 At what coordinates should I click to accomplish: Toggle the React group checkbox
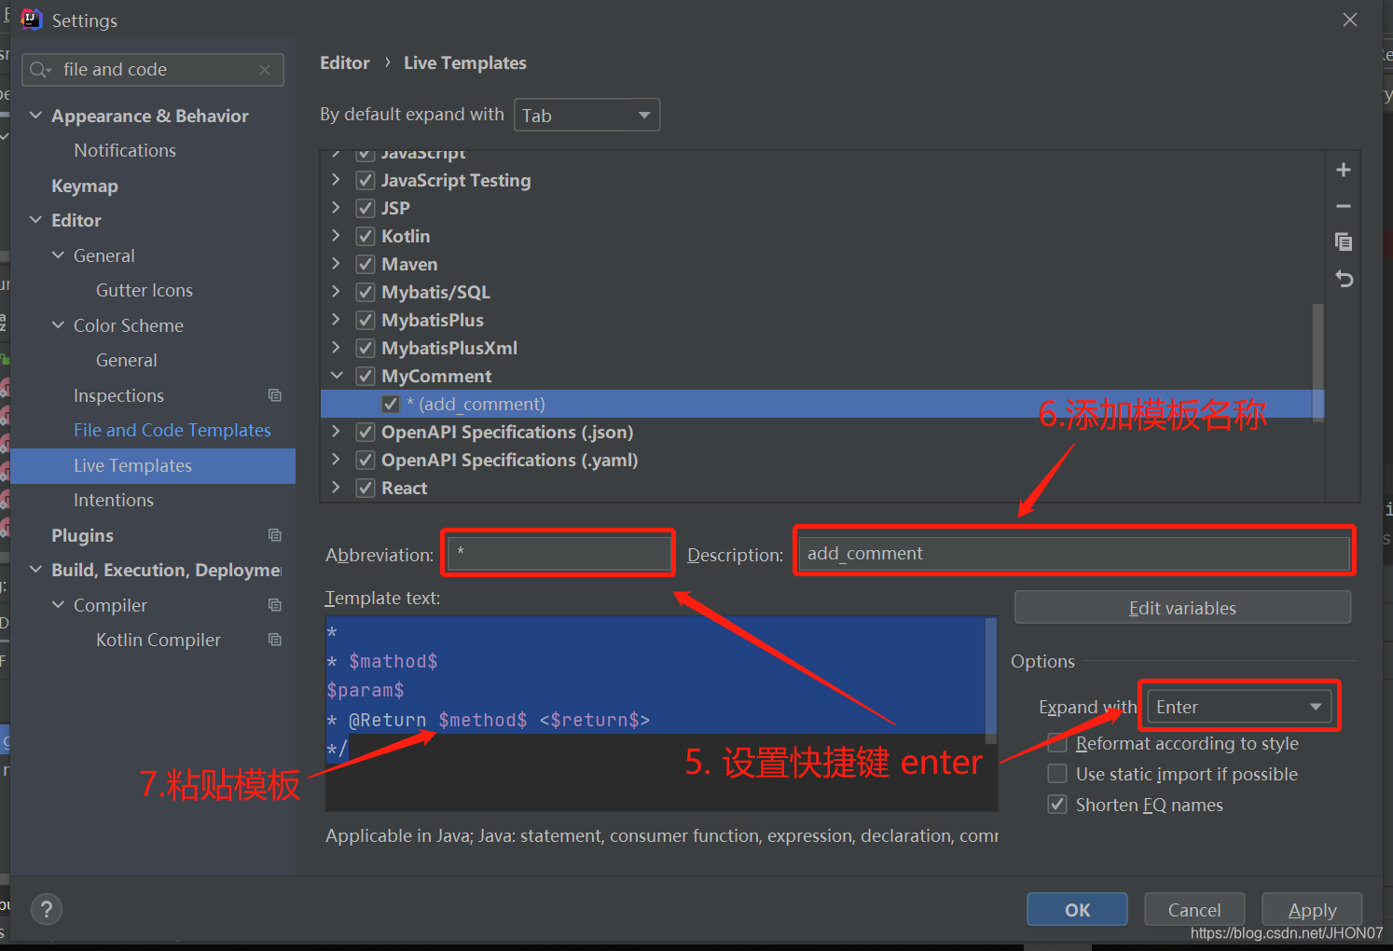365,489
